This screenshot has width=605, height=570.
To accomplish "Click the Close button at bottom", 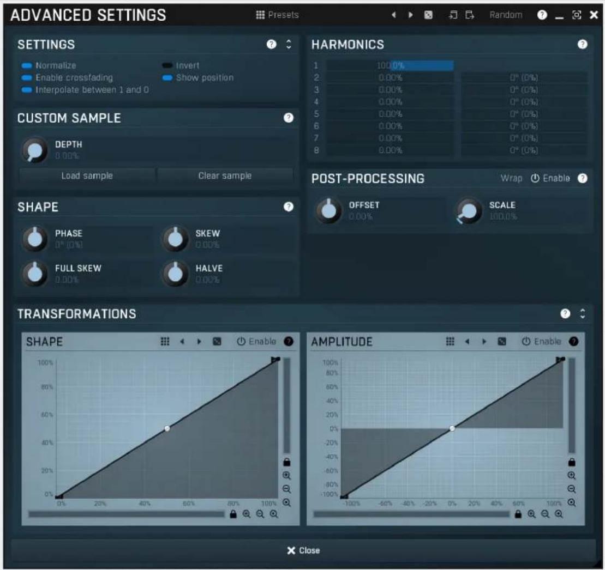I will point(303,550).
